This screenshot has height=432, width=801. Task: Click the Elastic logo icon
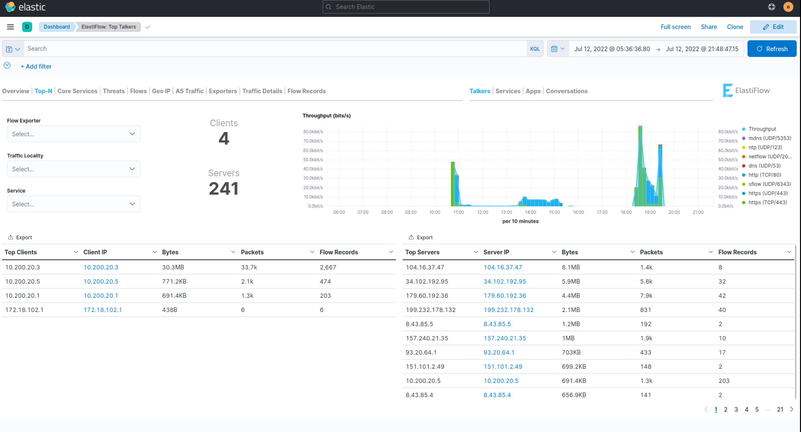pos(10,7)
